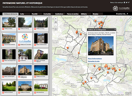Zoom in on the map
132x96 pixels.
pyautogui.click(x=56, y=19)
